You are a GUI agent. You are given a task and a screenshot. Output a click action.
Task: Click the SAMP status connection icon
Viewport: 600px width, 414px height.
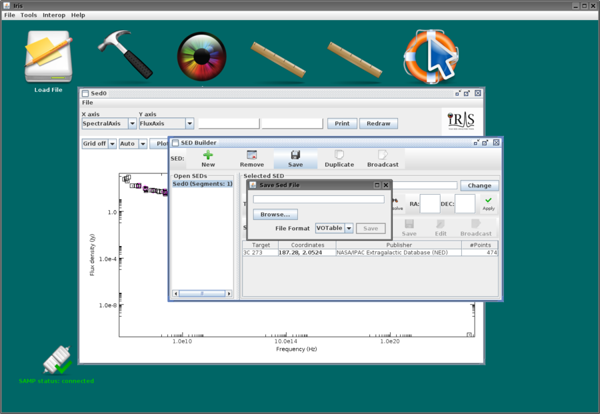57,360
